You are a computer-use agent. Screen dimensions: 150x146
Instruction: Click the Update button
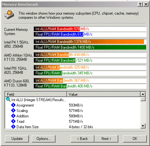[x=17, y=139]
